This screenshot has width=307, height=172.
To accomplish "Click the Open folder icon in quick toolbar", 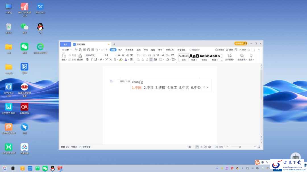I will pyautogui.click(x=76, y=50).
